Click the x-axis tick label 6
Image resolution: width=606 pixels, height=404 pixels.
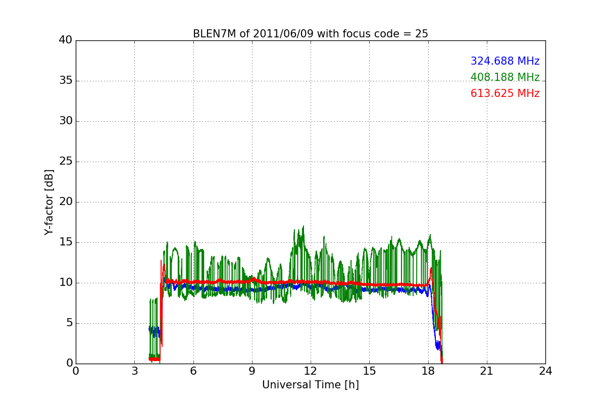click(x=193, y=371)
